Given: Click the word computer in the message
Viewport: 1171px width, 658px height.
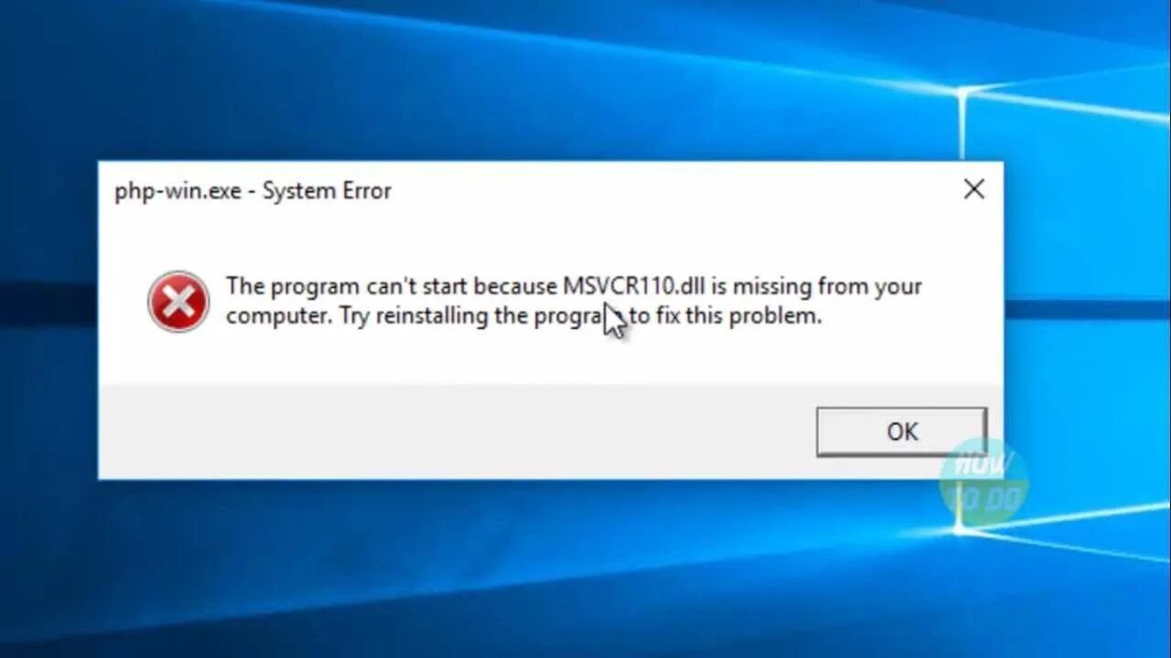Looking at the screenshot, I should [279, 317].
